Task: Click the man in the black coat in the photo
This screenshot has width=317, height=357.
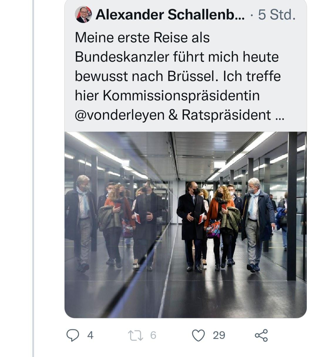Action: [191, 223]
